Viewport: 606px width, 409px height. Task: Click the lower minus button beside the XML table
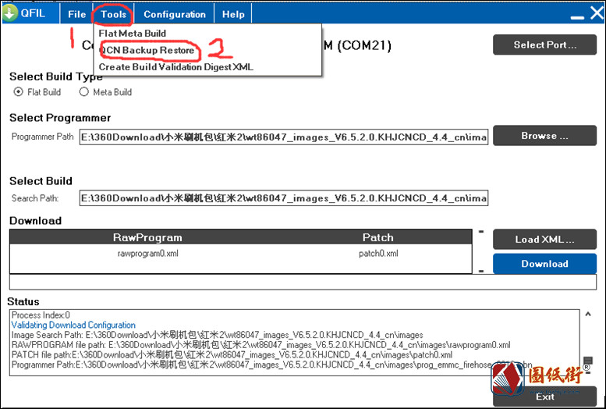pyautogui.click(x=481, y=271)
